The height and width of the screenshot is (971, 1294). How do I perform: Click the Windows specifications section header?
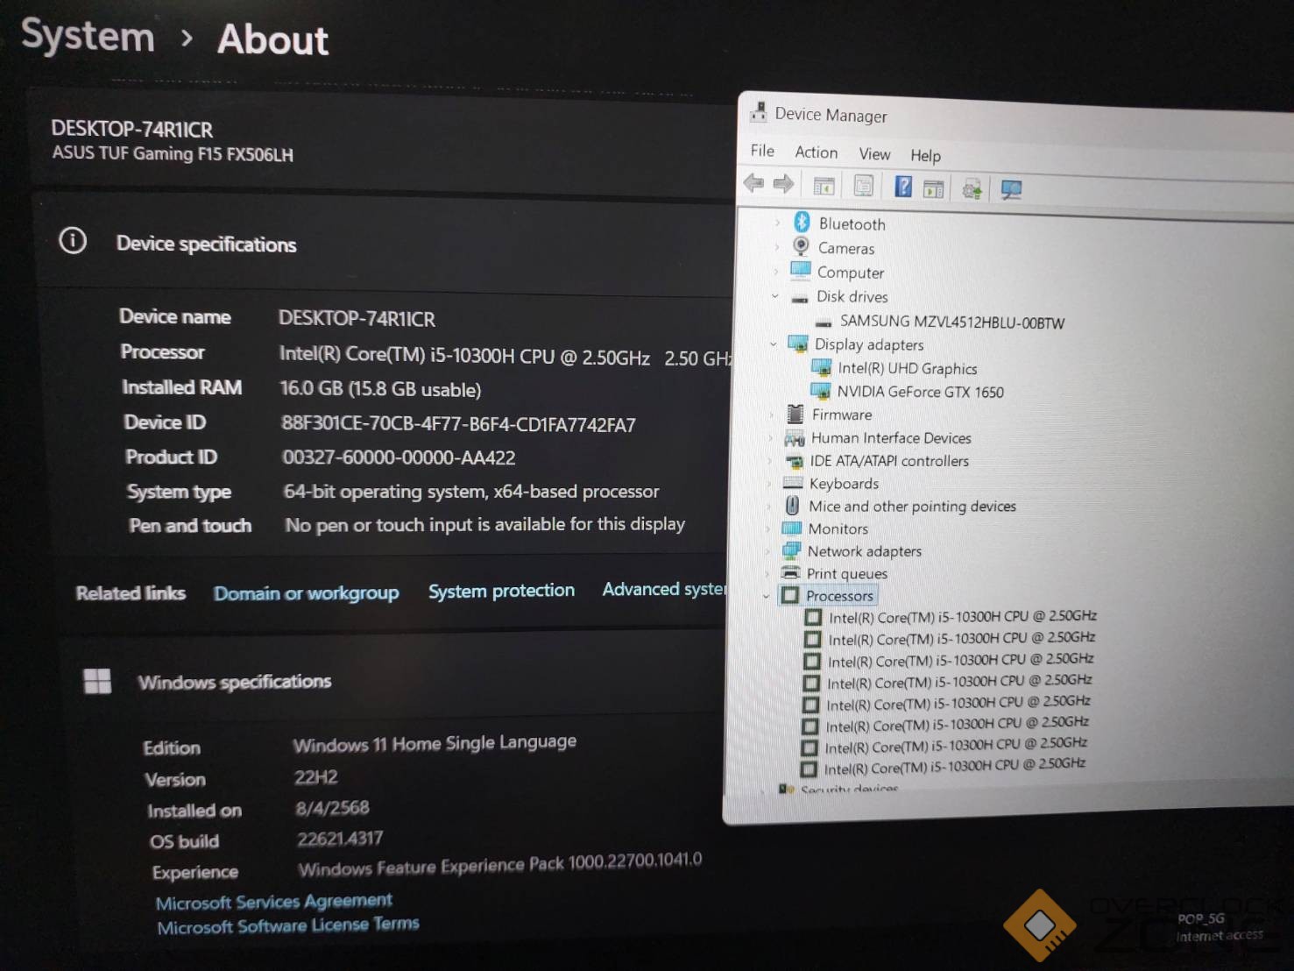tap(235, 681)
